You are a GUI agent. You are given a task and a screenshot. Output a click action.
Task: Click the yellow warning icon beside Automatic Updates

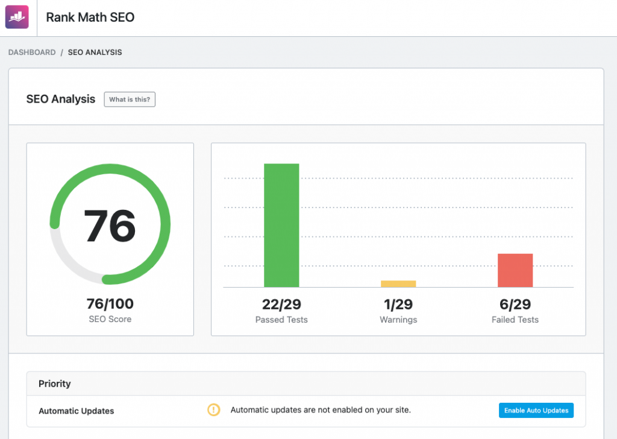(x=214, y=410)
